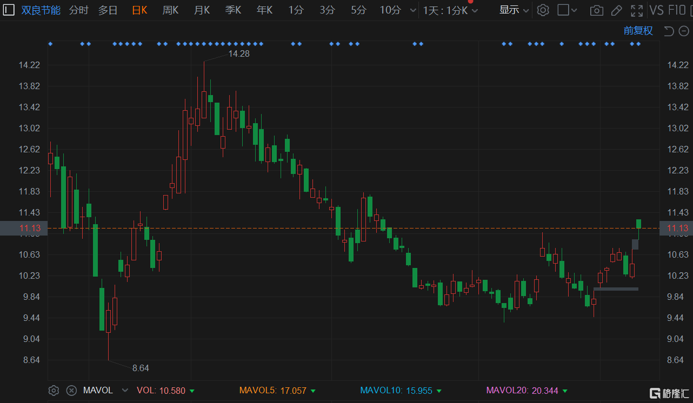Open MAVOL indicator settings gear

(x=54, y=390)
